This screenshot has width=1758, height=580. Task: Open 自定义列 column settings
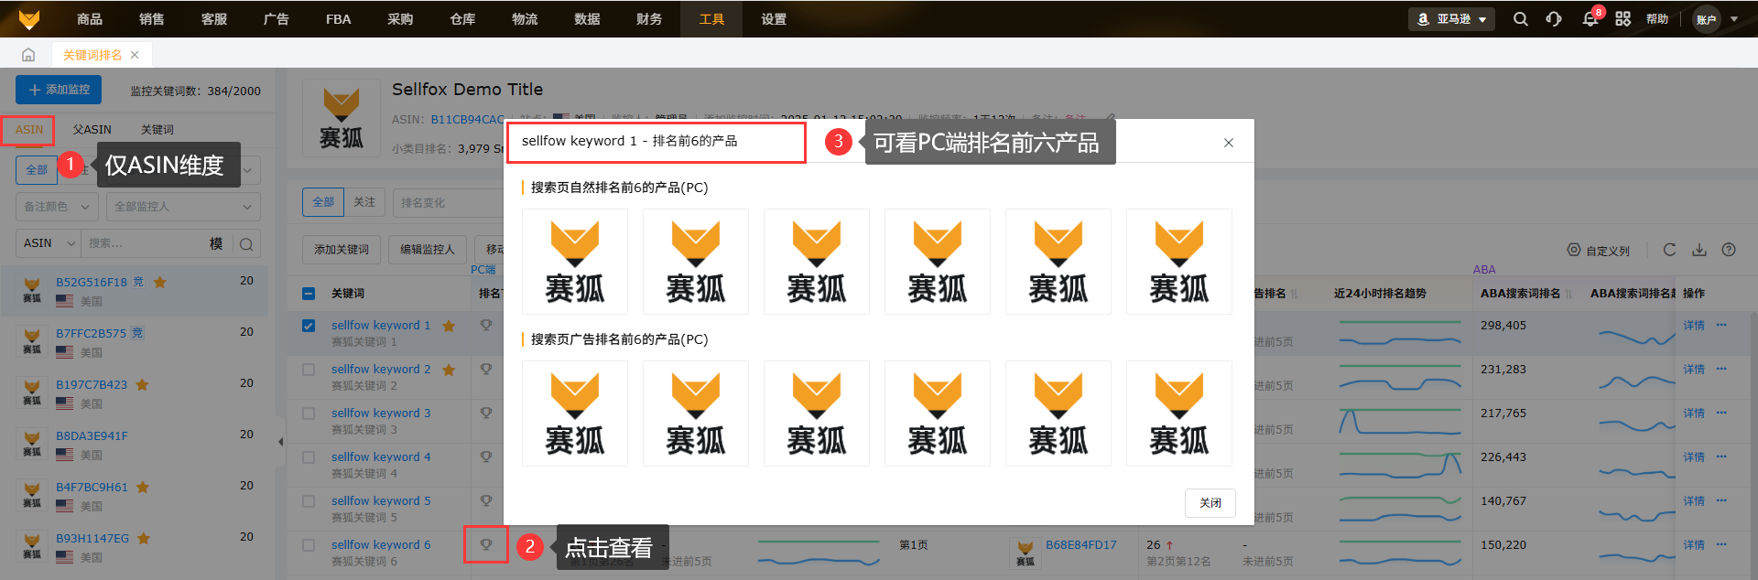[x=1599, y=251]
